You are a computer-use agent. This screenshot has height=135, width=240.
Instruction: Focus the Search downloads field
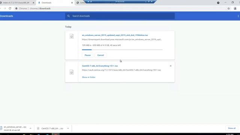click(120, 16)
